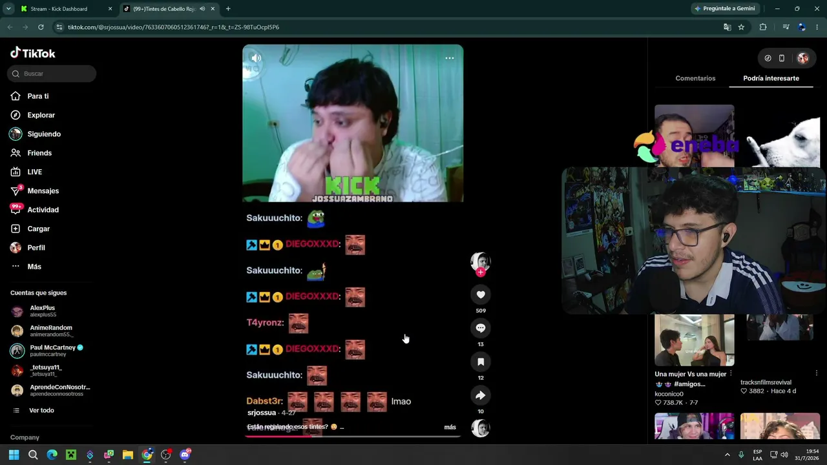Bookmark this page with the star icon
This screenshot has width=827, height=465.
(x=741, y=27)
